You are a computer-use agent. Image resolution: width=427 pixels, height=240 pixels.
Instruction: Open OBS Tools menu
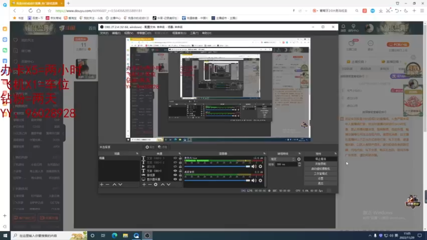(x=194, y=33)
